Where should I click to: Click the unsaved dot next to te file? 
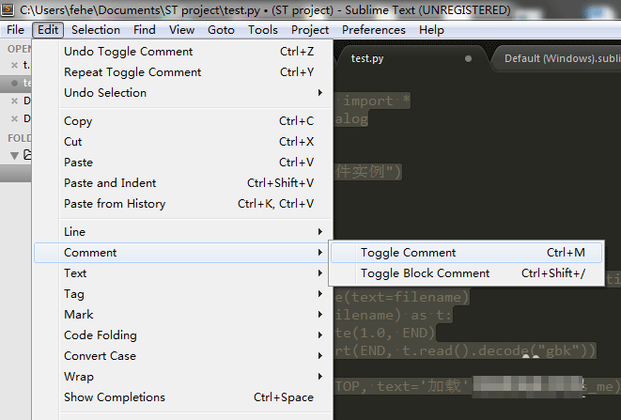15,84
